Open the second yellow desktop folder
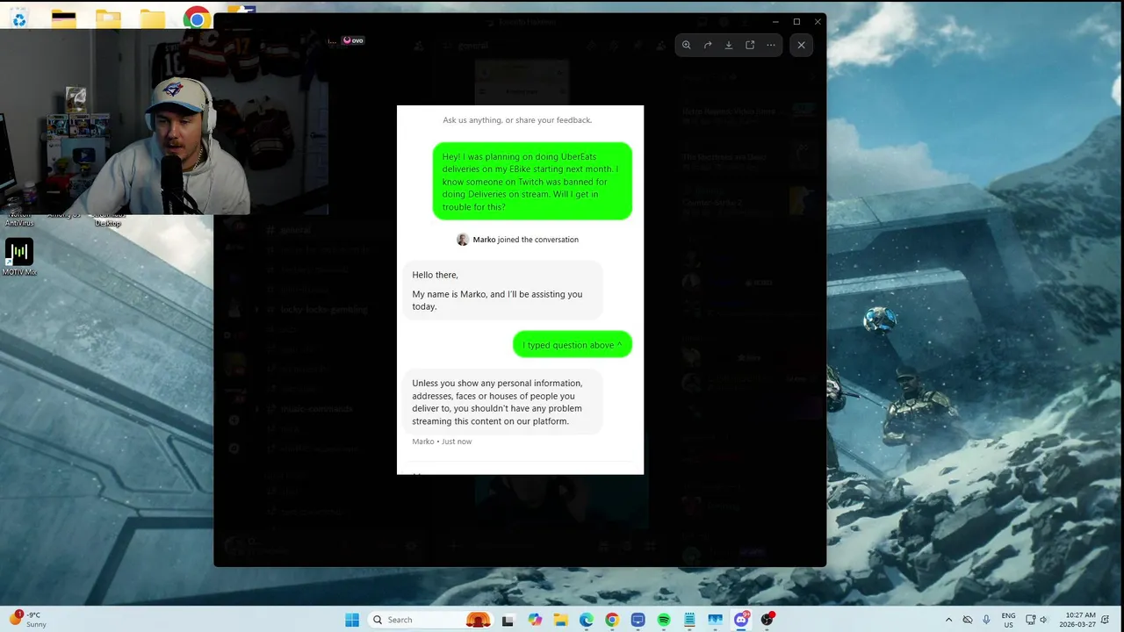Image resolution: width=1124 pixels, height=632 pixels. 108,18
